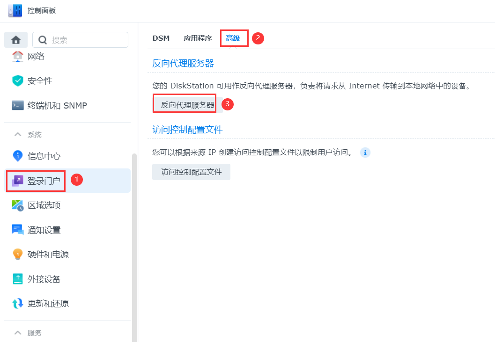Switch to the DSM tab
The width and height of the screenshot is (495, 342).
click(x=161, y=38)
